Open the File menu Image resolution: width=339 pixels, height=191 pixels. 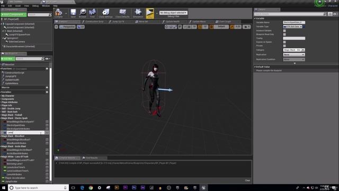[3, 6]
